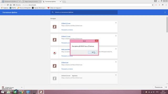Click the greyed Z icon of deleted file
The image size is (168, 94).
click(55, 78)
